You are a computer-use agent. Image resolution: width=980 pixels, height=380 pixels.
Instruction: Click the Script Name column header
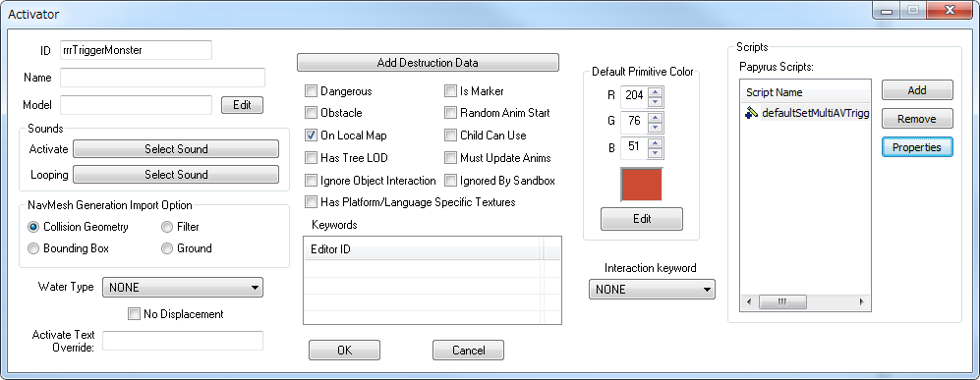(805, 92)
